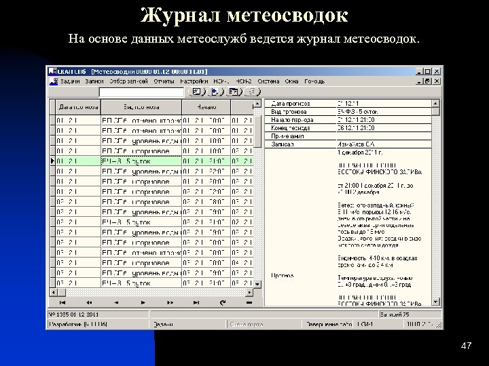489x366 pixels.
Task: Click the Вид прогноза value ВЧФЗ - 5 суток
Action: [x=358, y=112]
